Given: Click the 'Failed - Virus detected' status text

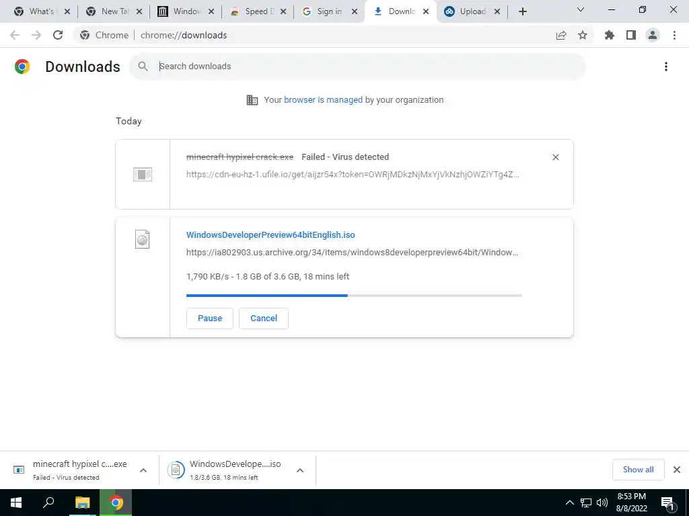Looking at the screenshot, I should [x=345, y=157].
